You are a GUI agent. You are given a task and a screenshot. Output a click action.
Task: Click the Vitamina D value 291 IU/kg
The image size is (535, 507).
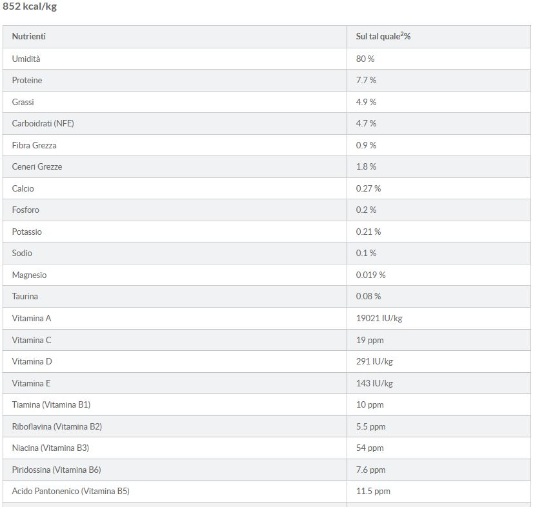click(x=374, y=361)
